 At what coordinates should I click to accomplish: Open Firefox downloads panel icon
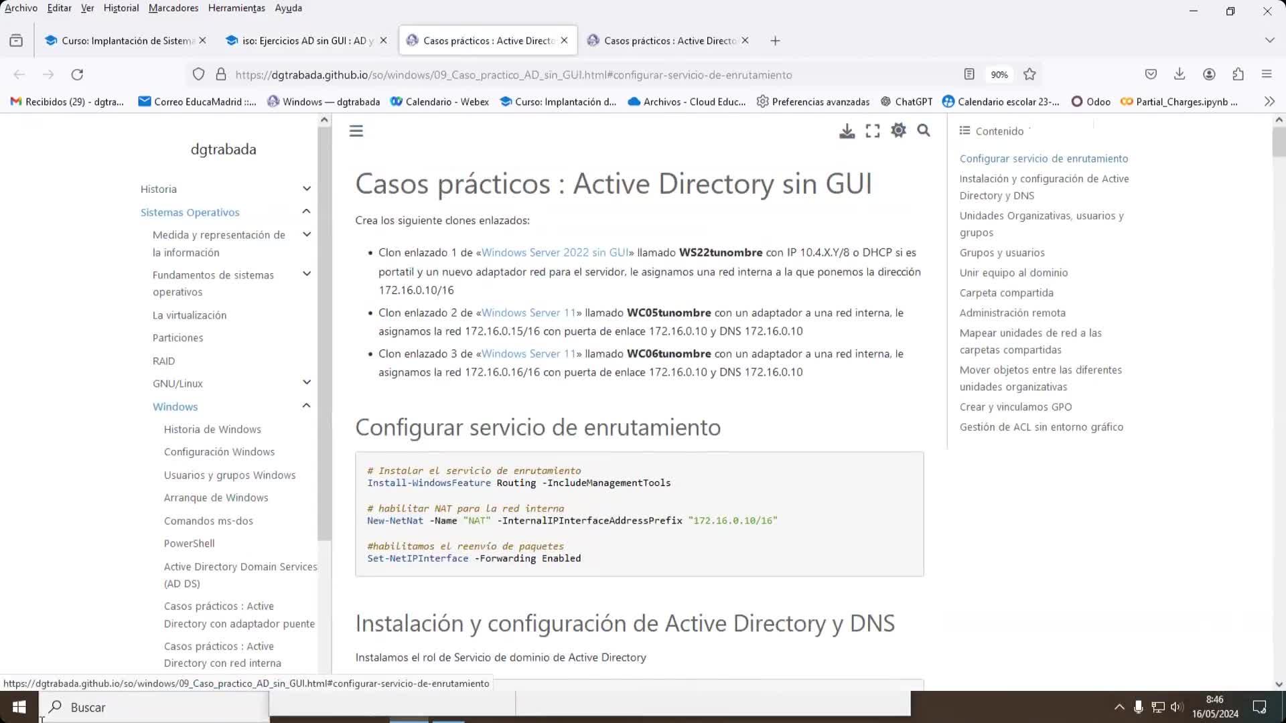pos(1180,74)
